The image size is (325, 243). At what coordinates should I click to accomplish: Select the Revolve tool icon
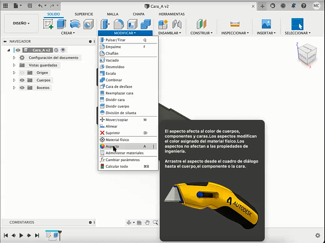pyautogui.click(x=75, y=24)
